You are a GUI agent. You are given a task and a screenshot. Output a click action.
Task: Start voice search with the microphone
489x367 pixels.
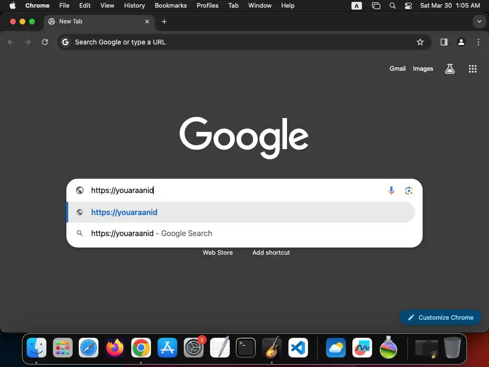[391, 190]
